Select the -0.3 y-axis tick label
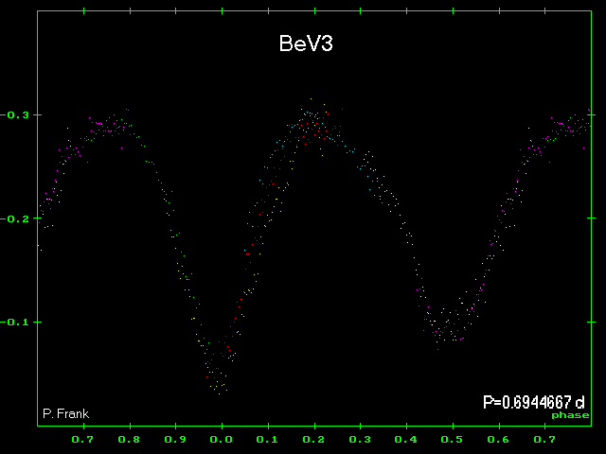606x454 pixels. (x=16, y=114)
